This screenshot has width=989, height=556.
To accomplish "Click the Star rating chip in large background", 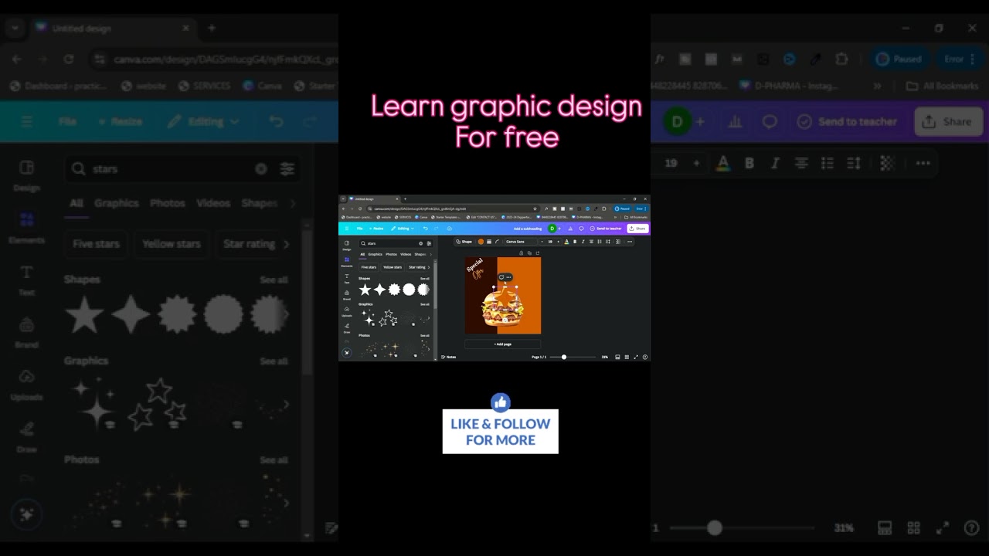I will [x=249, y=243].
